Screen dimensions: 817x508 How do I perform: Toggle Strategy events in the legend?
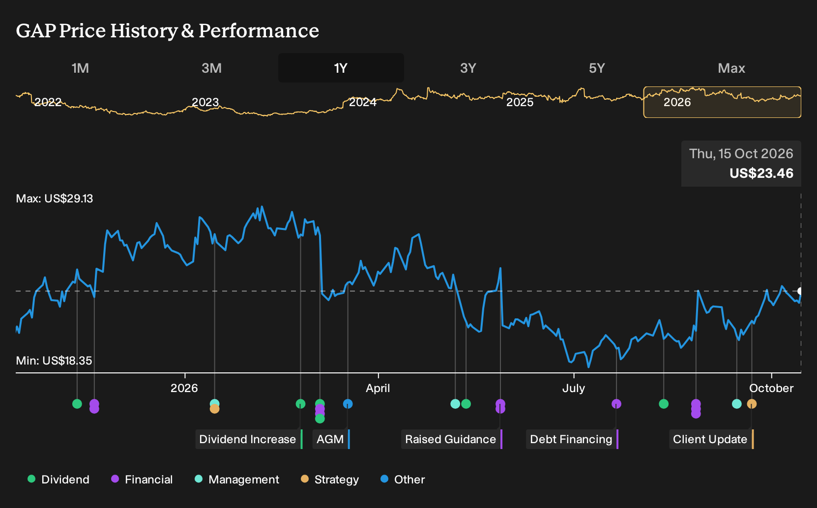click(x=330, y=480)
